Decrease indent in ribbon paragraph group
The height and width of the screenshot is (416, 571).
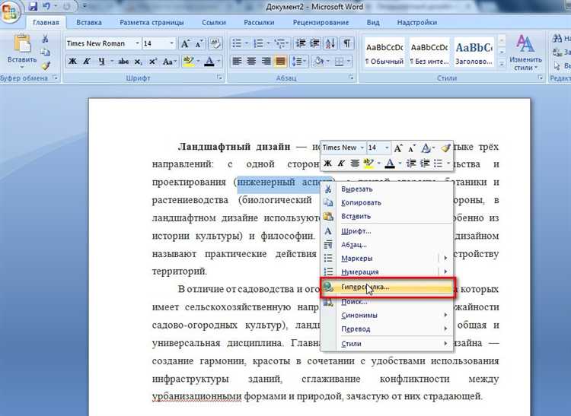[301, 43]
